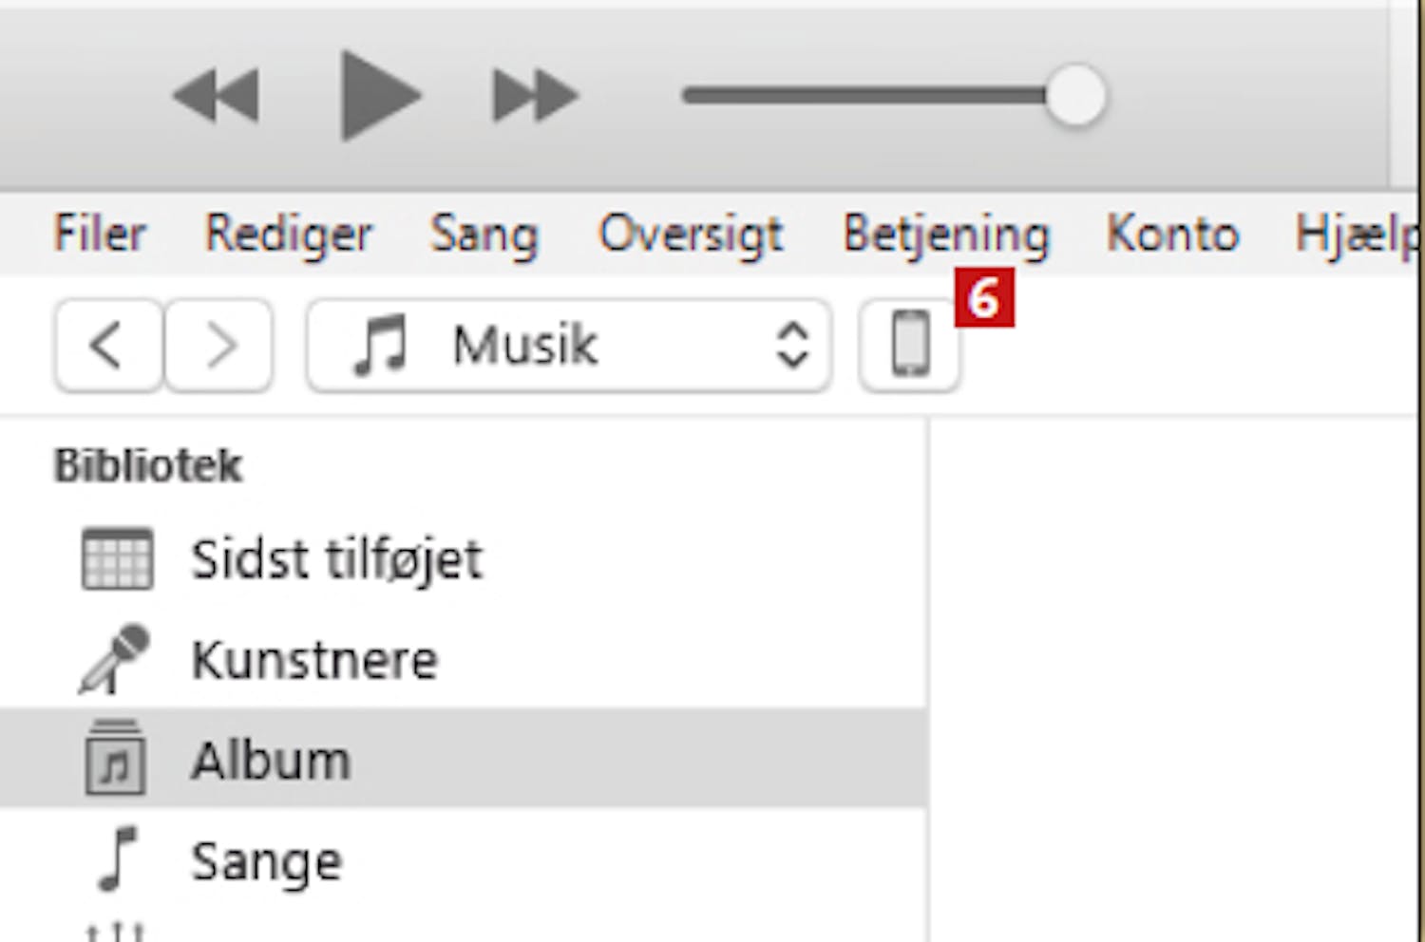
Task: Click the iPhone device icon button
Action: point(910,345)
